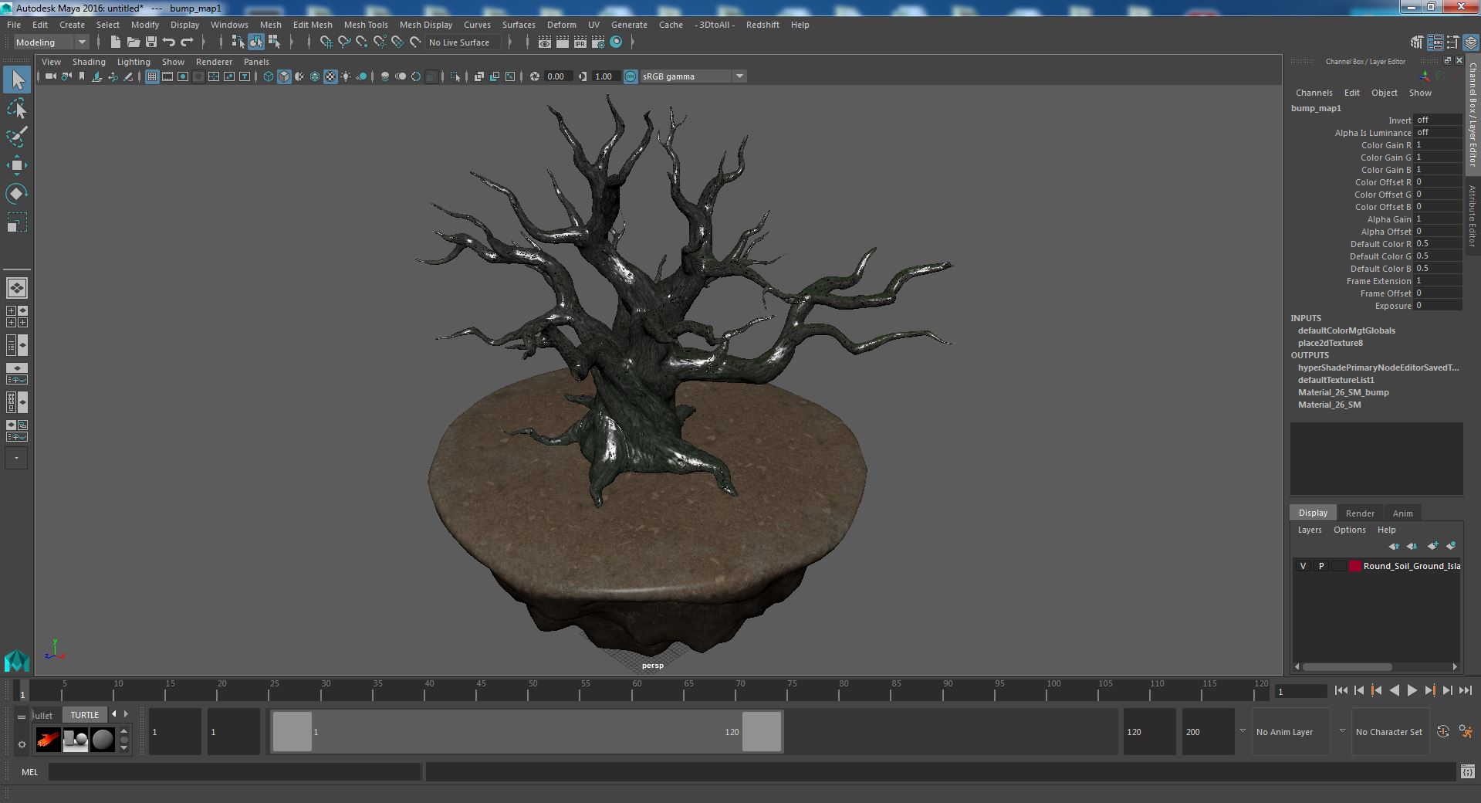Switch to the Render layer tab
This screenshot has height=803, width=1481.
(x=1359, y=513)
